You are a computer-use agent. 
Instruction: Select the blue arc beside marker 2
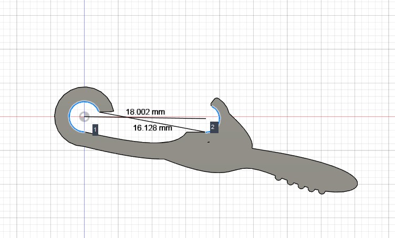pyautogui.click(x=219, y=116)
